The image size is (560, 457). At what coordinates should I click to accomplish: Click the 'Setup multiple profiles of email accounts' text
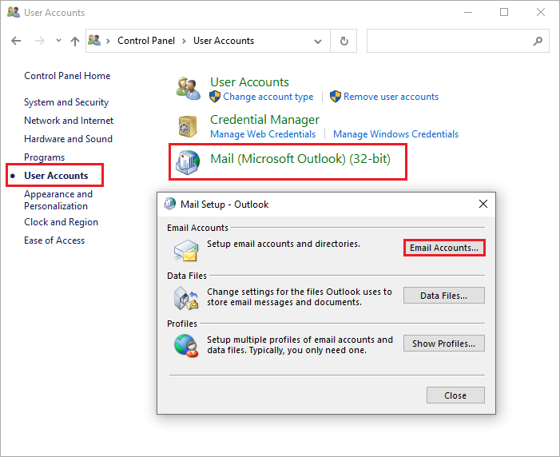pos(300,345)
